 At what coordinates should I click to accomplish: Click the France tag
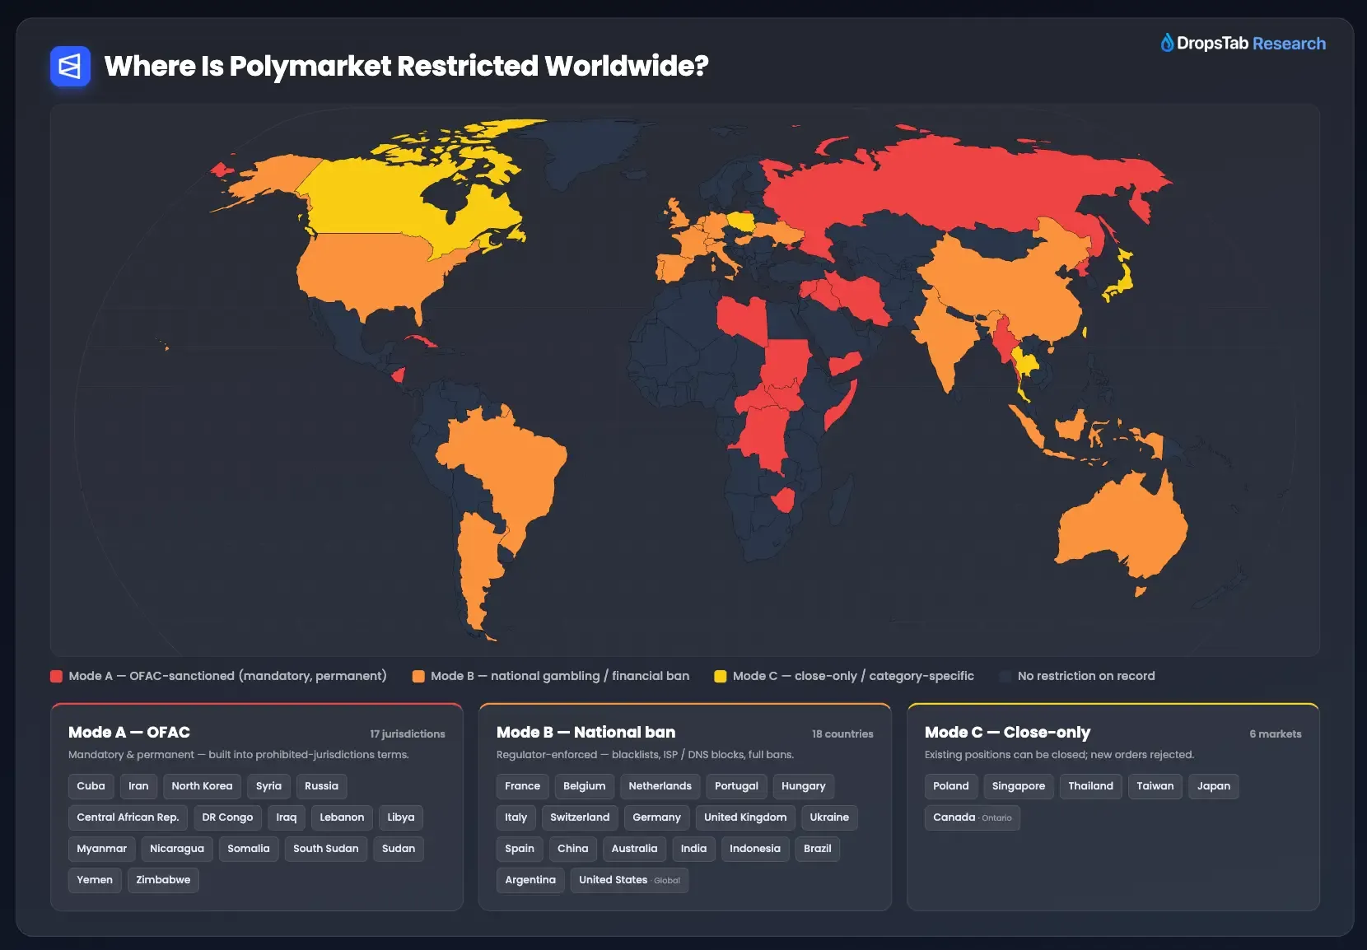point(522,786)
